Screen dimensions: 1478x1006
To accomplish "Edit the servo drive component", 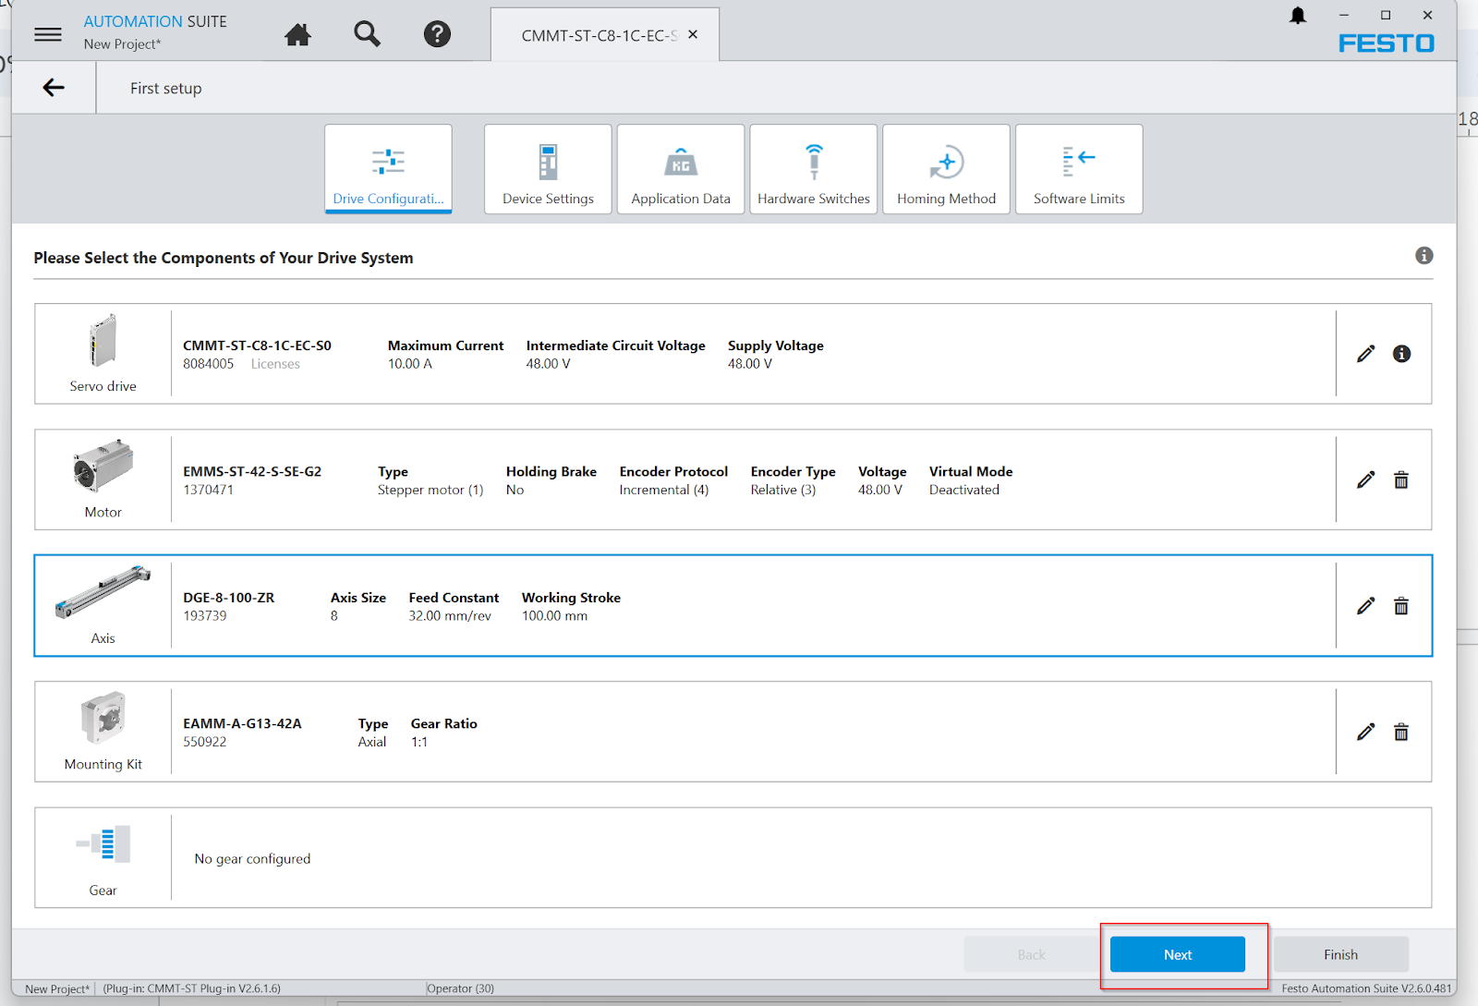I will click(x=1365, y=354).
